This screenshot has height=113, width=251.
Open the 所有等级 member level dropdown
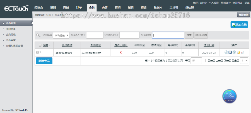pyautogui.click(x=61, y=35)
